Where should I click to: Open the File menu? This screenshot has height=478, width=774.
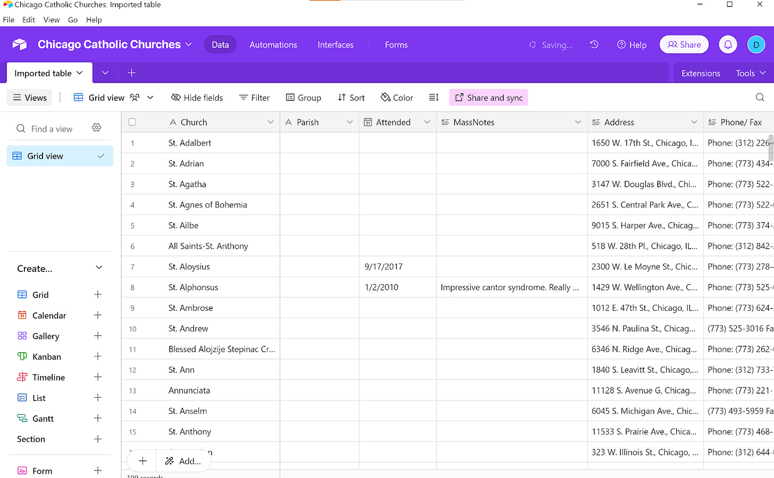click(x=9, y=20)
